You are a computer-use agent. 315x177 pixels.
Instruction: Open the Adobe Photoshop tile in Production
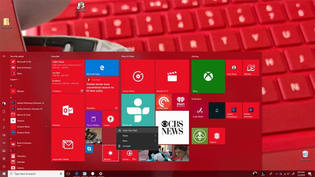[234, 110]
